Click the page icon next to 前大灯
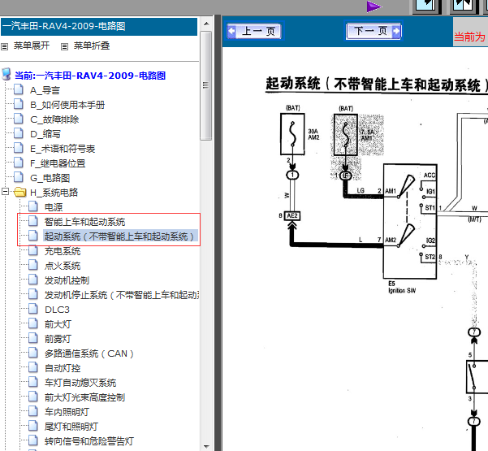Viewport: 488px width, 451px height. [x=33, y=323]
